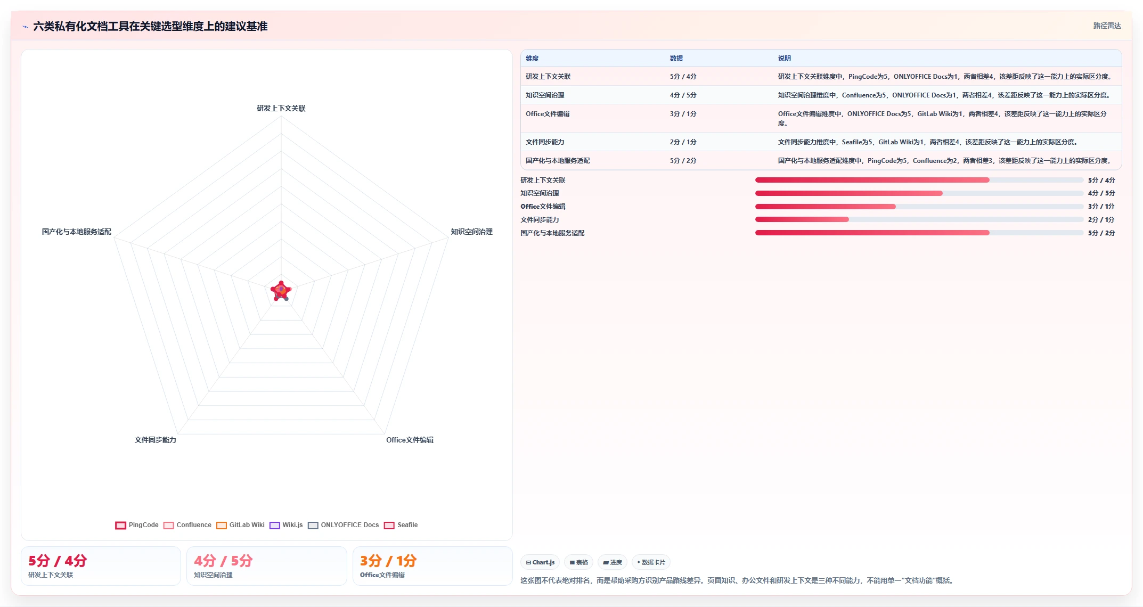The width and height of the screenshot is (1143, 607).
Task: Toggle Seafile dataset in chart legend
Action: pyautogui.click(x=401, y=525)
